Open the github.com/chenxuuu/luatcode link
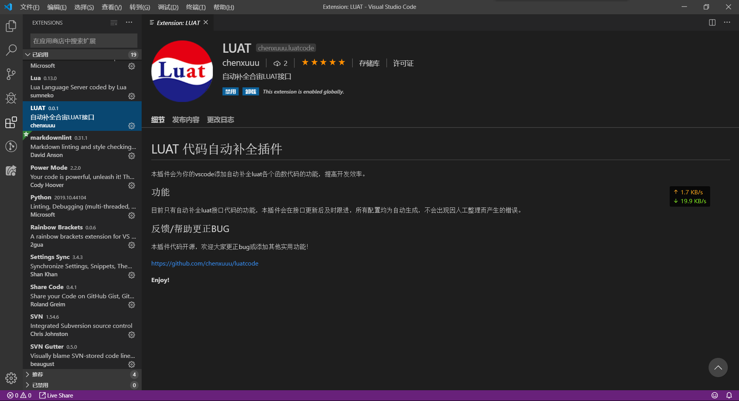 [205, 263]
